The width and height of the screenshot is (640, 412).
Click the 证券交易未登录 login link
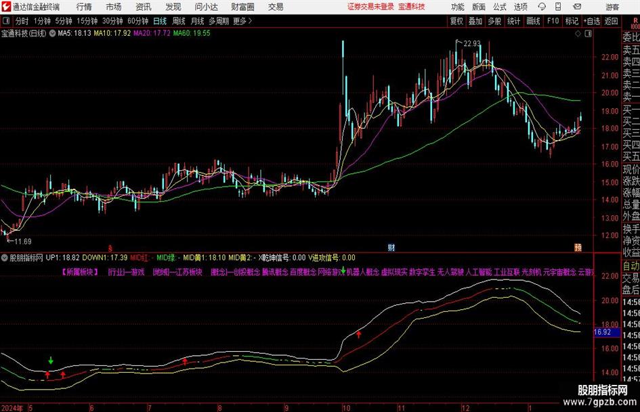tap(370, 7)
